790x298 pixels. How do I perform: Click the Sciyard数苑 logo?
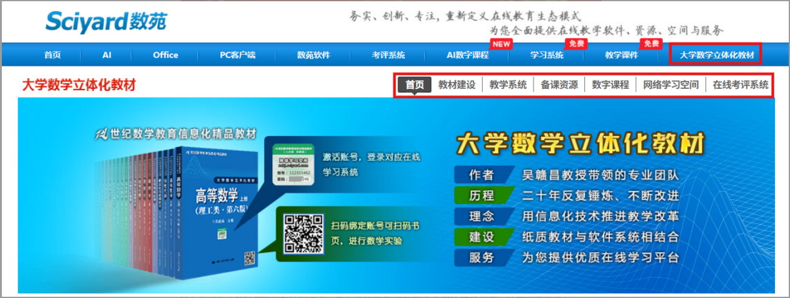(105, 22)
